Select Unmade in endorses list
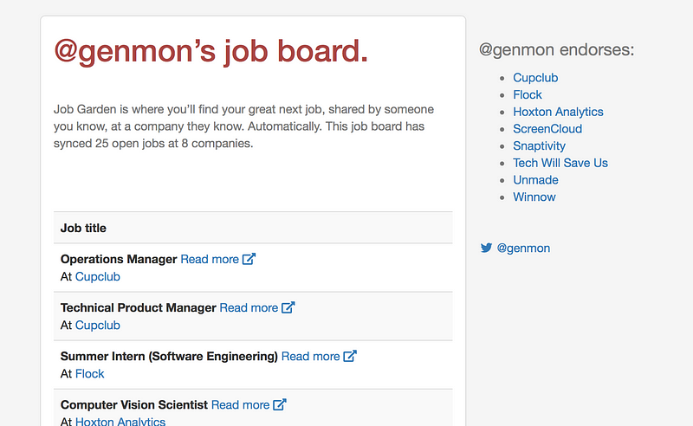The image size is (693, 426). click(x=535, y=180)
